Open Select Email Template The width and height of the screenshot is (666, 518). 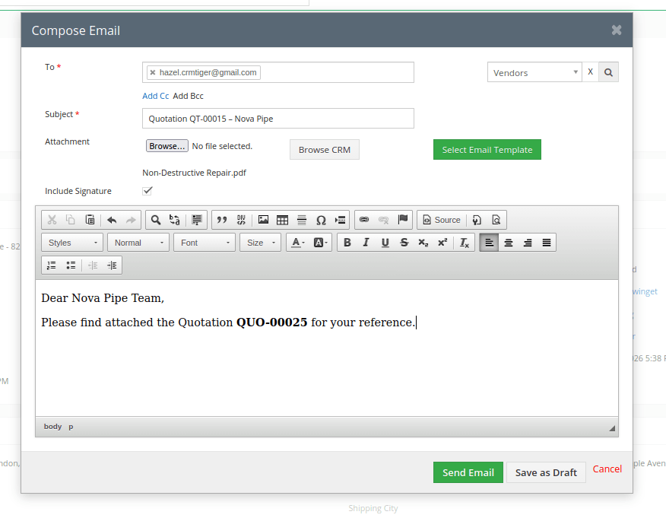[x=487, y=150]
